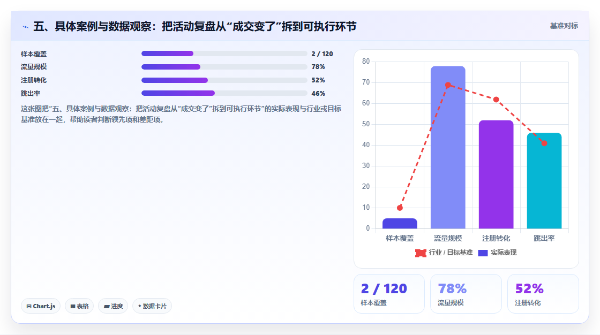
Task: Click the Chart.js tag icon
Action: coord(29,306)
